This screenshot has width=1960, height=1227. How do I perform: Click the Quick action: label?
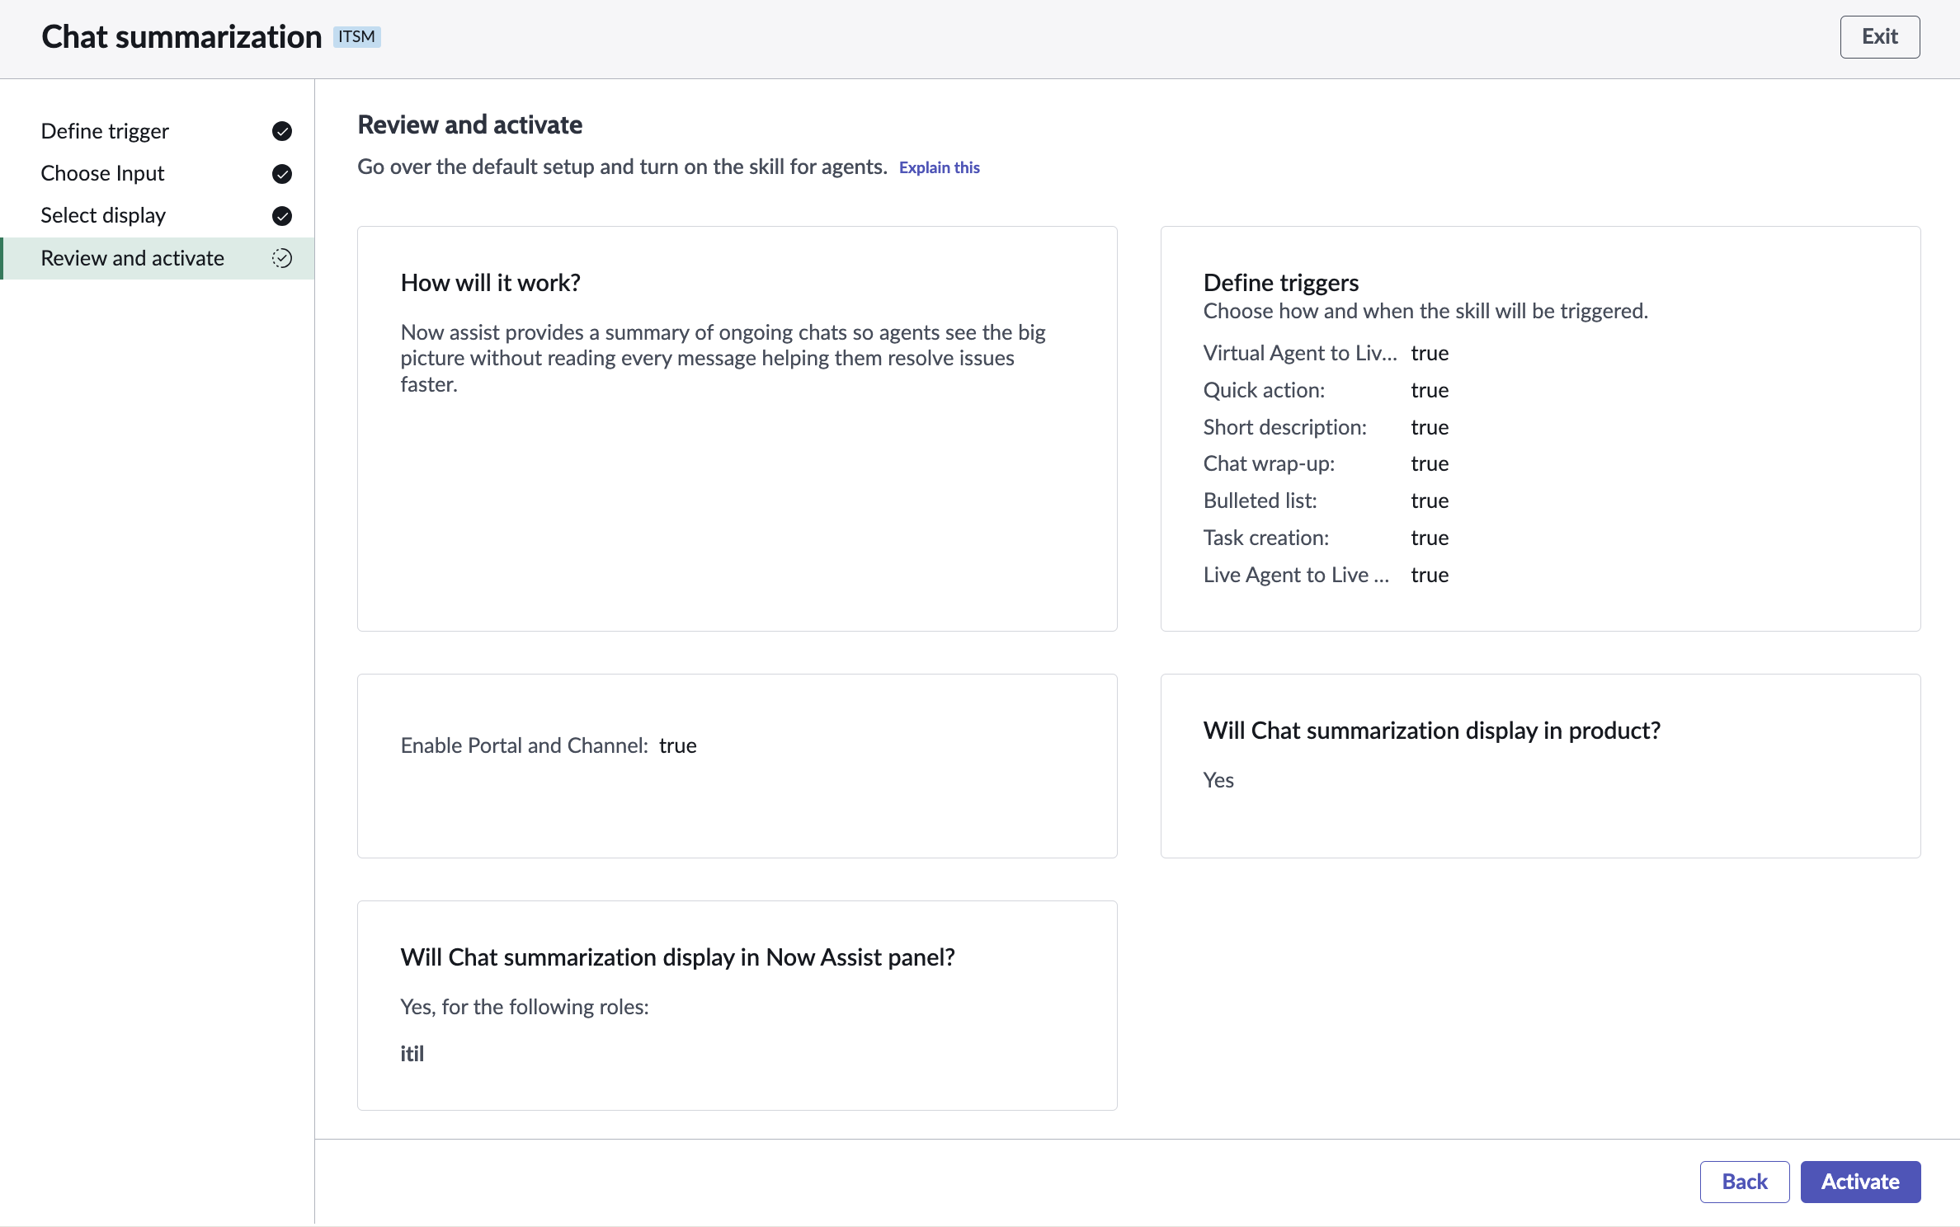(1264, 390)
